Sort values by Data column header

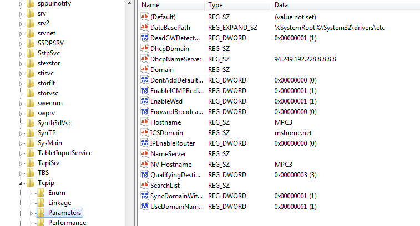[x=346, y=5]
